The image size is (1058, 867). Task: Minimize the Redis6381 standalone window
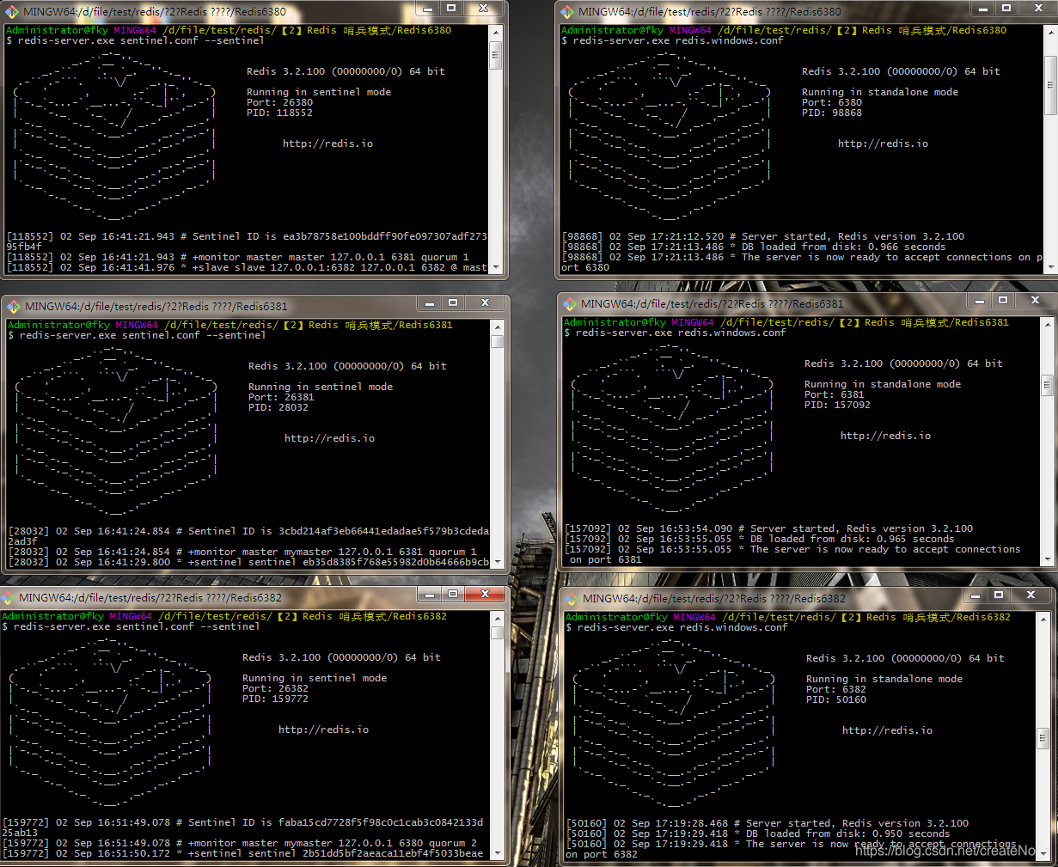[981, 300]
